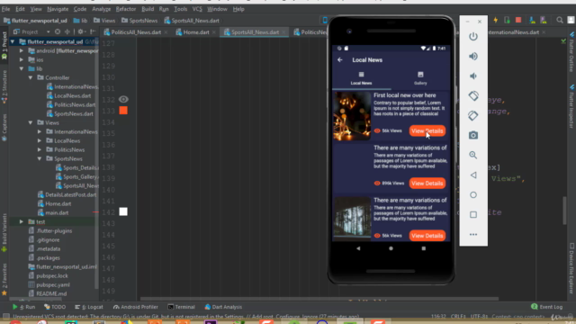Expand the android folder in project tree
Viewport: 576px width, 324px height.
point(22,50)
